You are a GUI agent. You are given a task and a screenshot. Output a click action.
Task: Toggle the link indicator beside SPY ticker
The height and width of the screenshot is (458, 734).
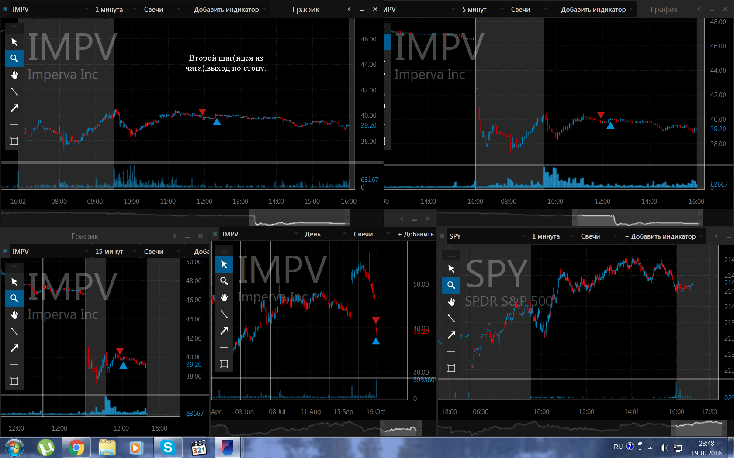[442, 236]
